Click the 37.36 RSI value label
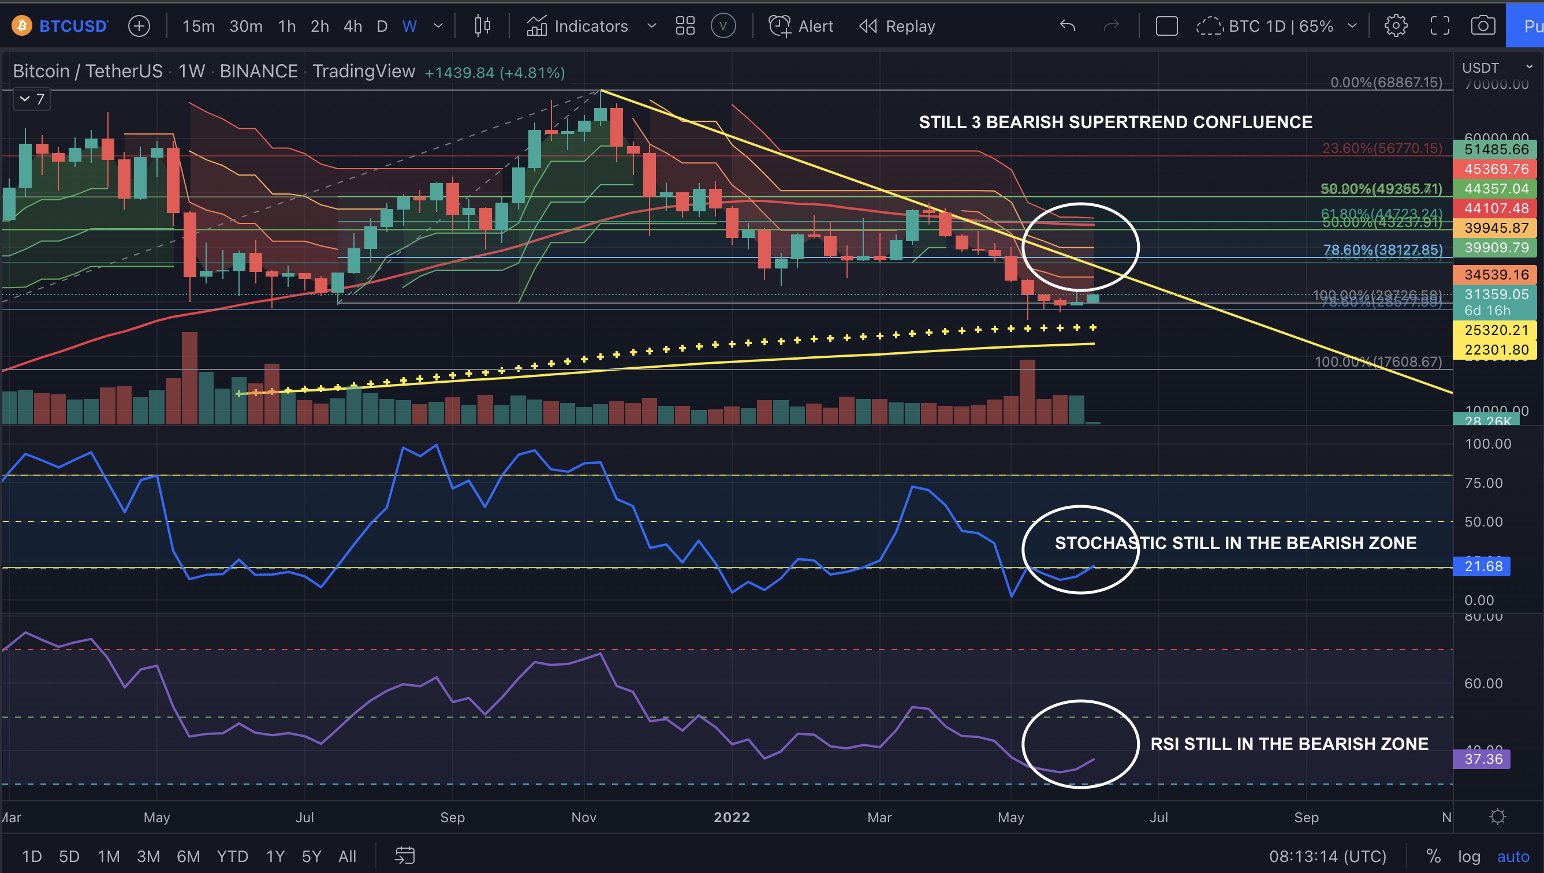The width and height of the screenshot is (1544, 873). [x=1481, y=759]
